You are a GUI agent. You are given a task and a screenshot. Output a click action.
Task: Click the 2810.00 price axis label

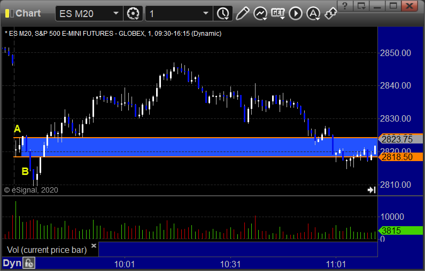pos(396,185)
